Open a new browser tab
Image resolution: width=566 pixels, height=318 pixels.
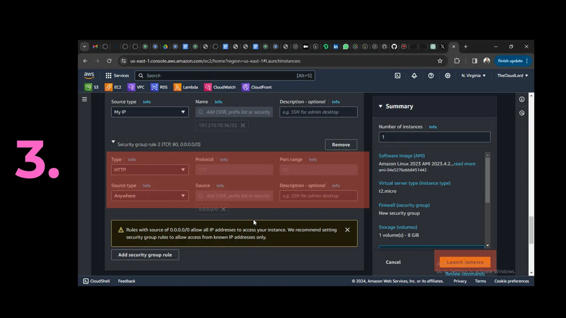[466, 47]
